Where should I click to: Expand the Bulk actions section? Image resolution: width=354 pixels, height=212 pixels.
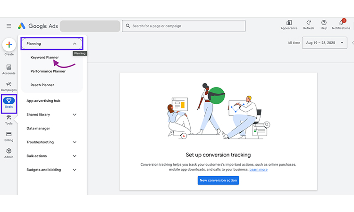coord(52,156)
